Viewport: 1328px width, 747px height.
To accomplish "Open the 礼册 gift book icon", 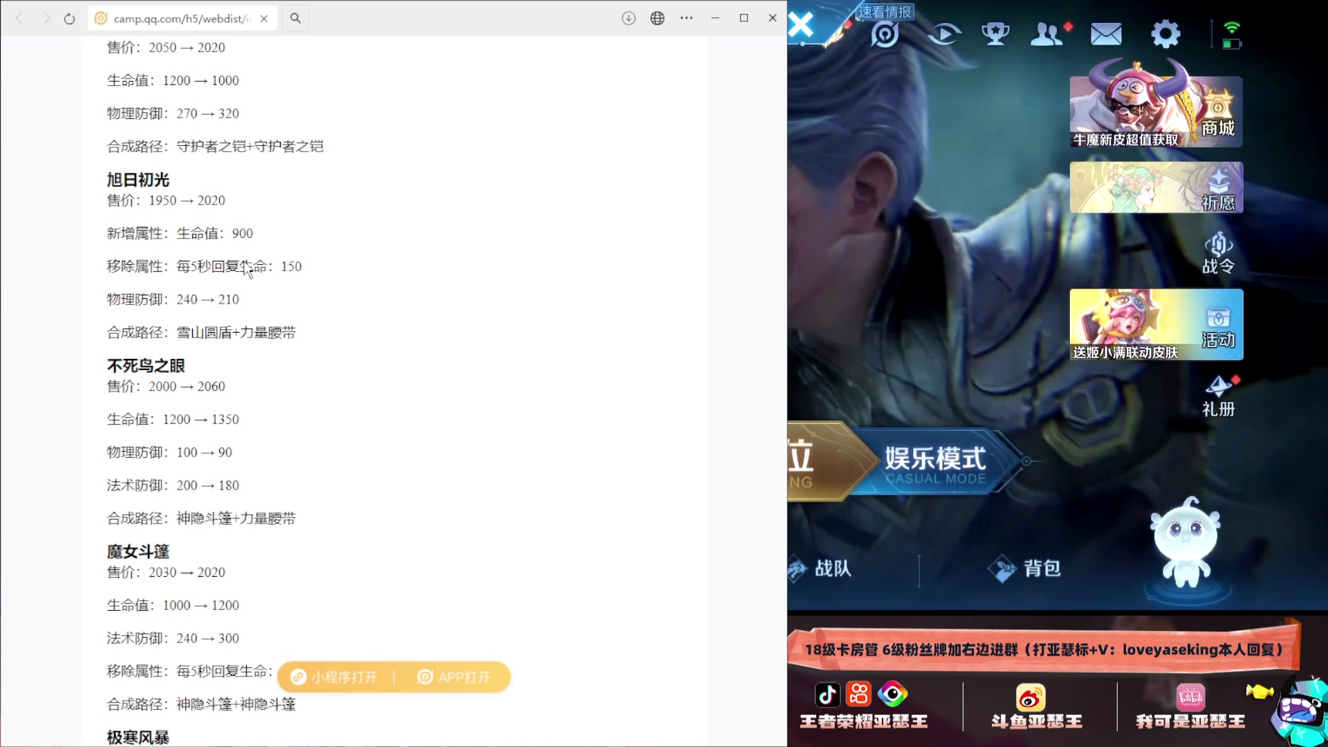I will [1218, 396].
